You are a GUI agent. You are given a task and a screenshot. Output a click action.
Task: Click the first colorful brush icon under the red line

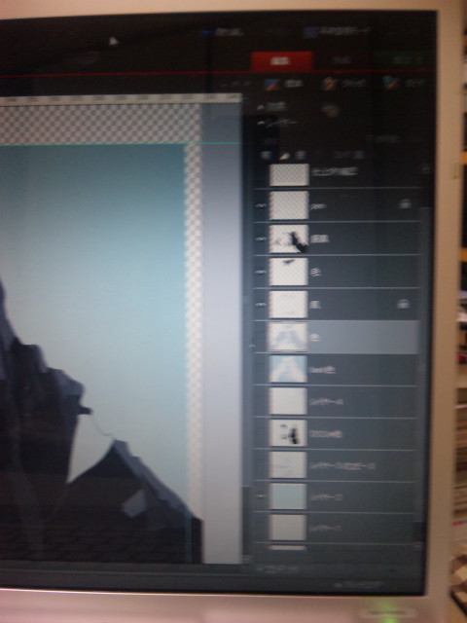(x=272, y=84)
